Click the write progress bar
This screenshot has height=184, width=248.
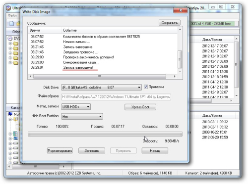(105, 134)
